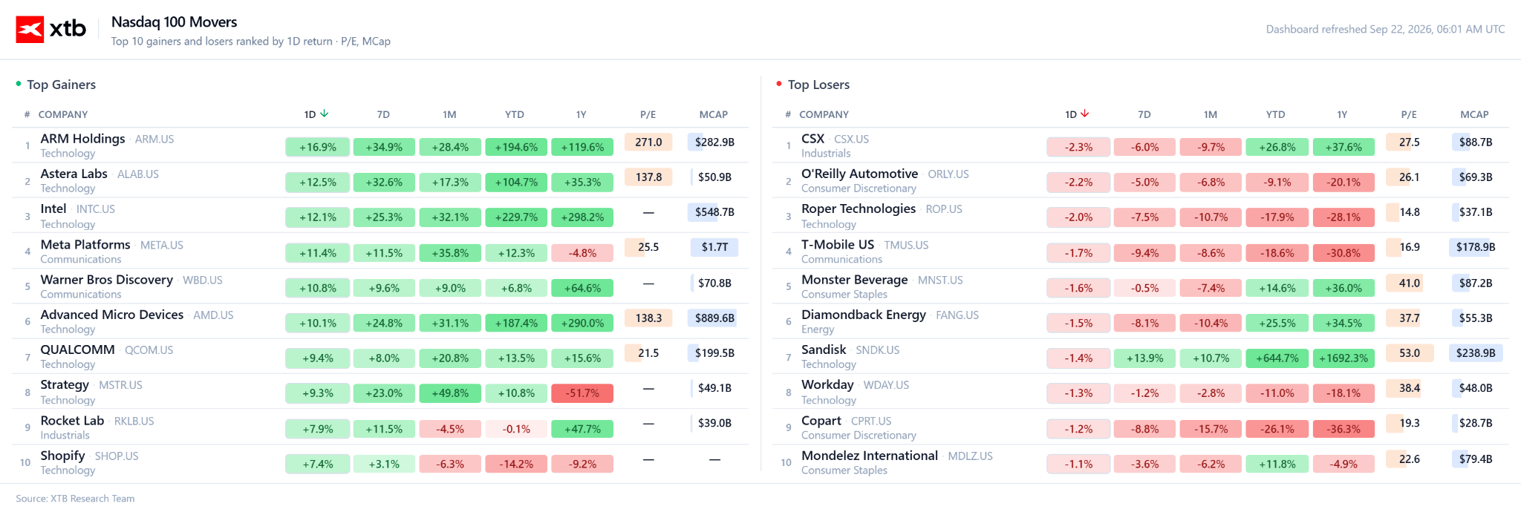Select Sandisk company name
This screenshot has width=1521, height=512.
(824, 349)
